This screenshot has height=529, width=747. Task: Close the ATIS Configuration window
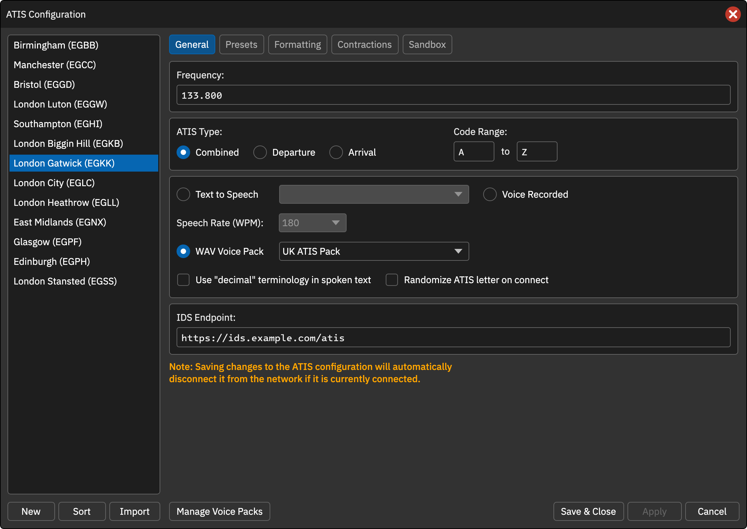pos(733,14)
